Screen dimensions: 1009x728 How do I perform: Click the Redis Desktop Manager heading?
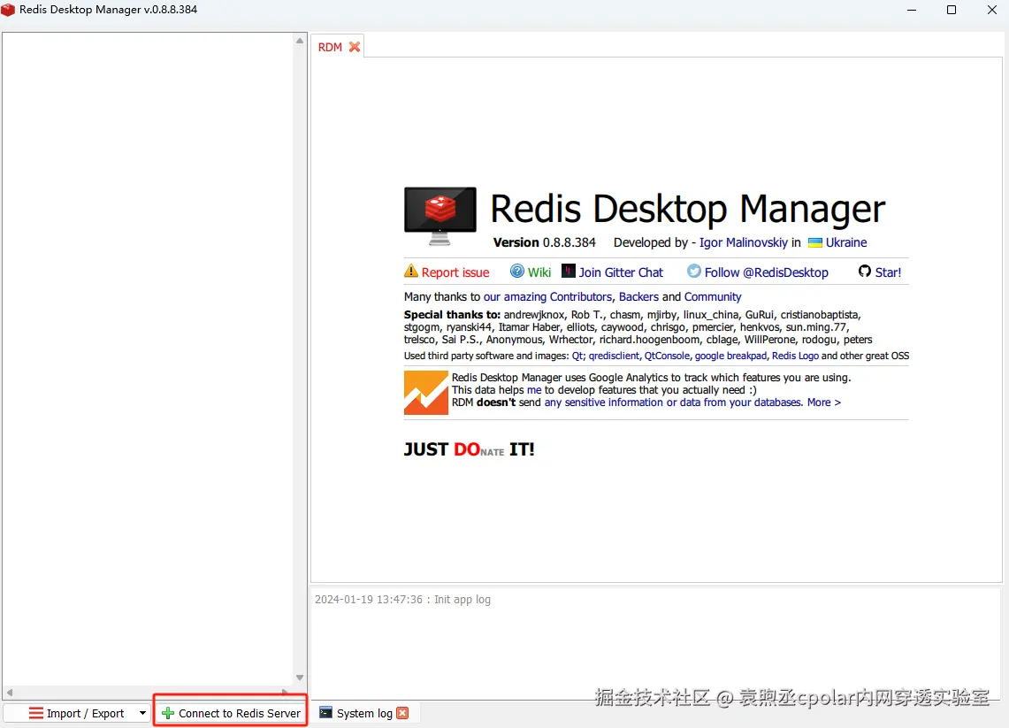pyautogui.click(x=688, y=209)
